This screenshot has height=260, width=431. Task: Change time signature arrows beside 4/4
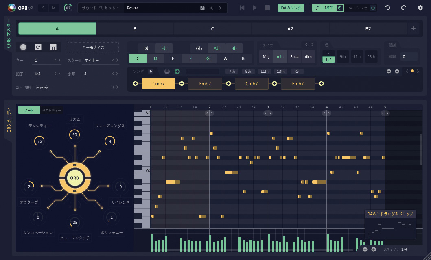(57, 74)
